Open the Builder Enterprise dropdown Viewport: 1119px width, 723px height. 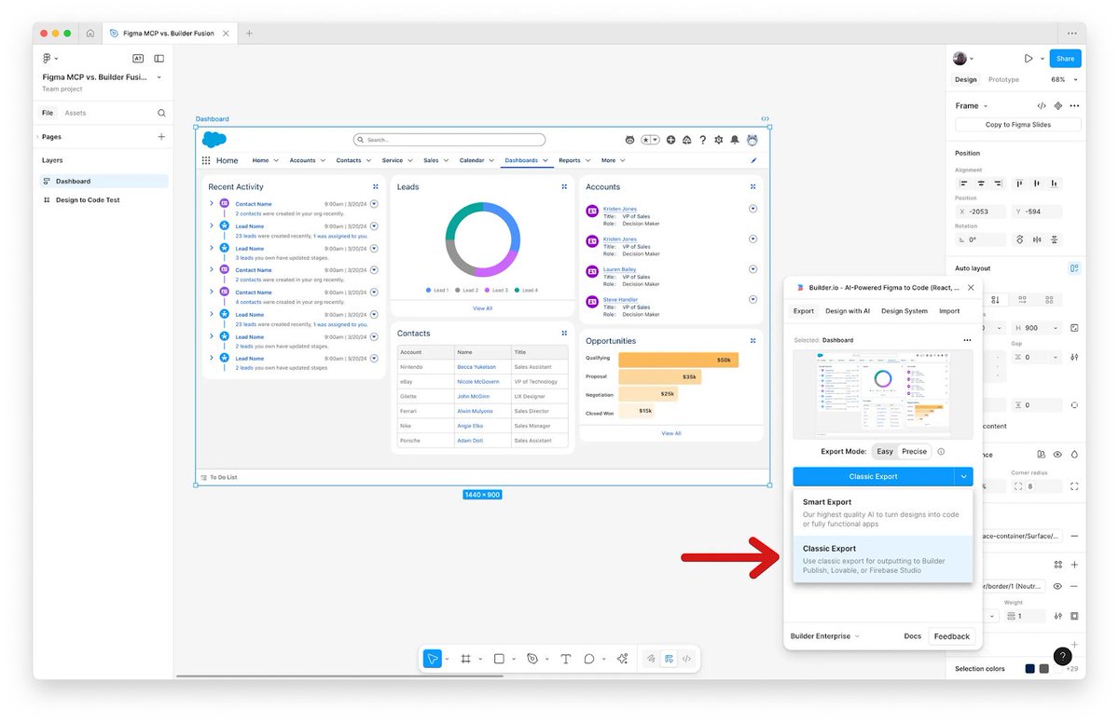tap(824, 636)
